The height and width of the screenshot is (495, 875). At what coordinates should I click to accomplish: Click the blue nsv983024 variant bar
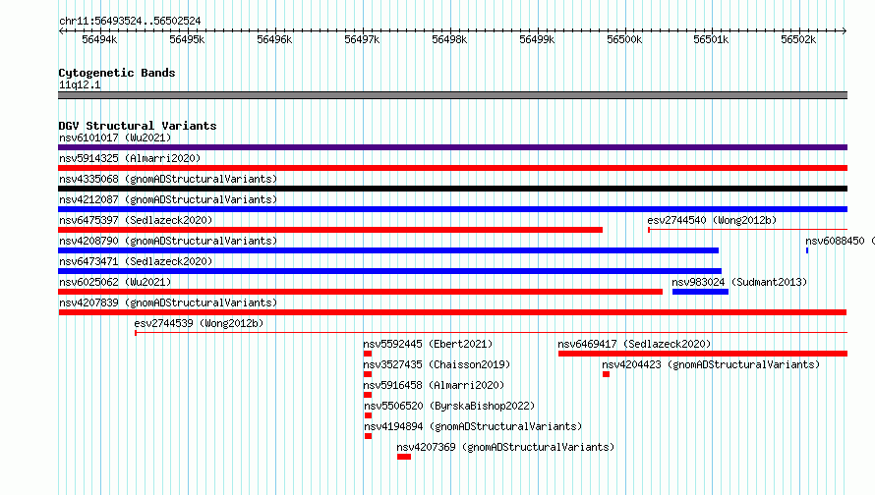pos(700,292)
